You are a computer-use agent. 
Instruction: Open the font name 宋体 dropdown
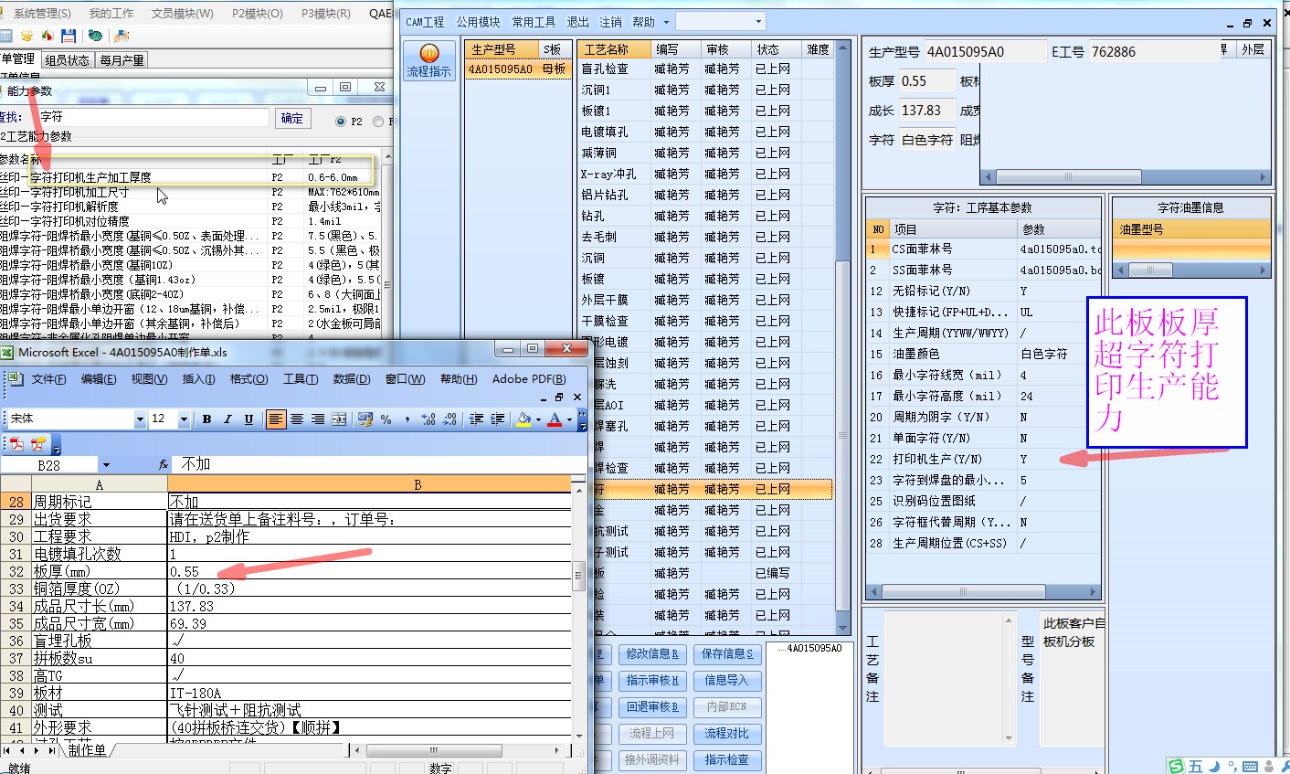tap(141, 419)
